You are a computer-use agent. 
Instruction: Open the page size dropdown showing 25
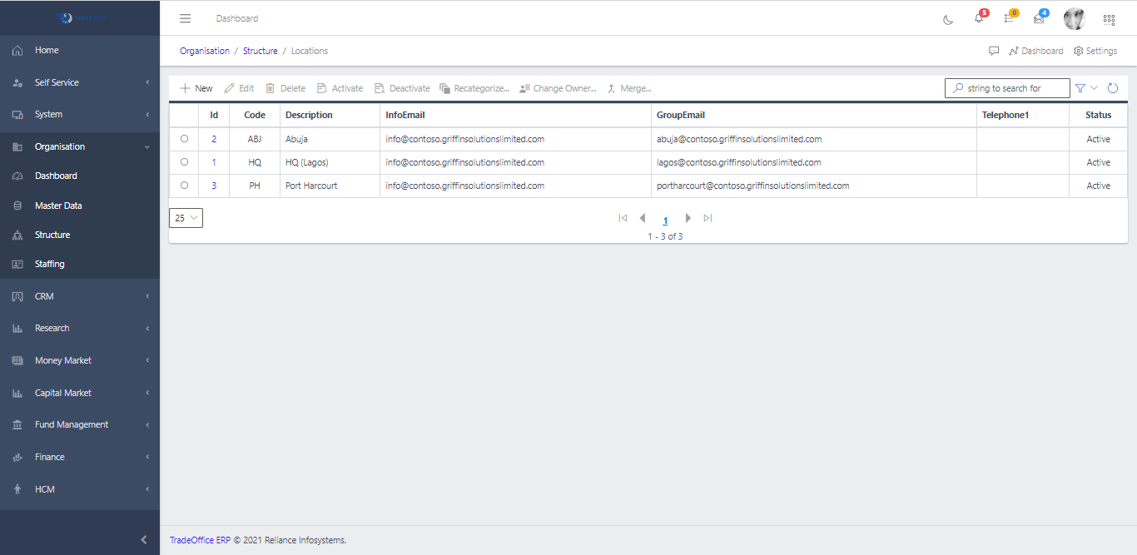(x=186, y=218)
